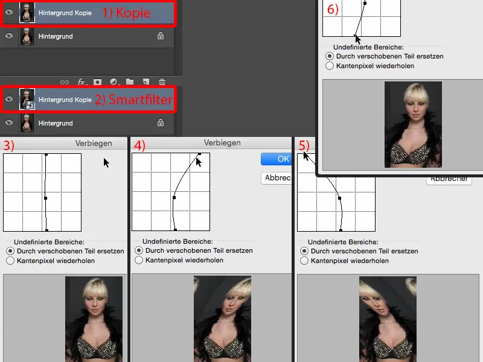Click top curve point in dialog 4 grid
Viewport: 483px width, 362px height.
200,154
